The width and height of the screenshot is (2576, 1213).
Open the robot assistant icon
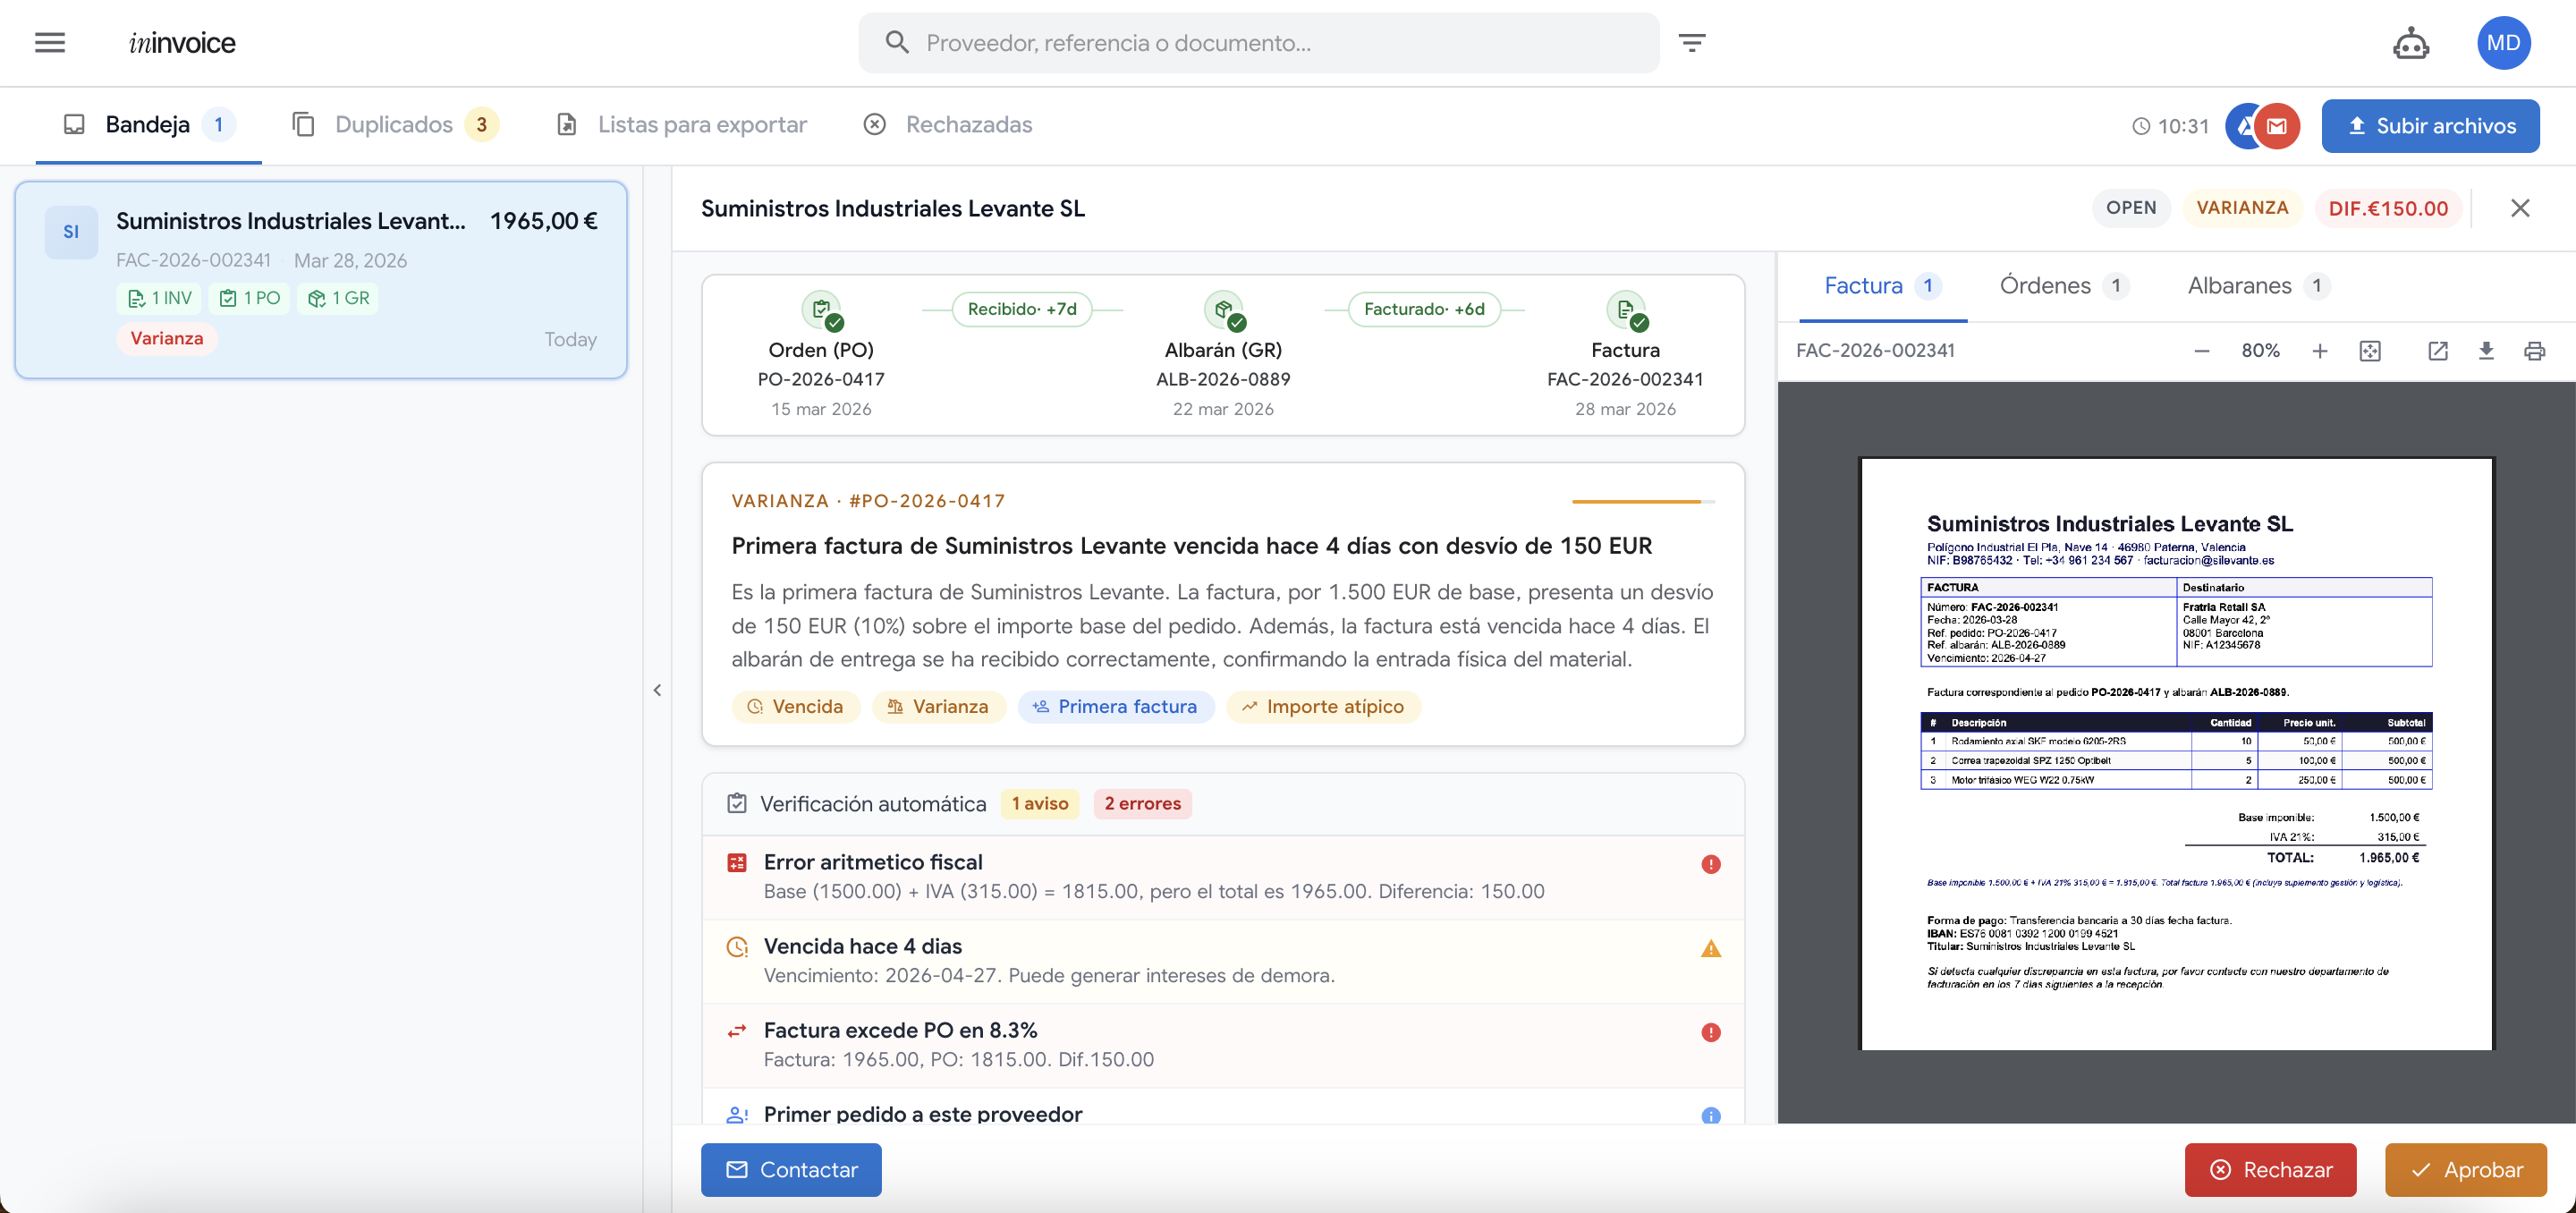click(2410, 43)
